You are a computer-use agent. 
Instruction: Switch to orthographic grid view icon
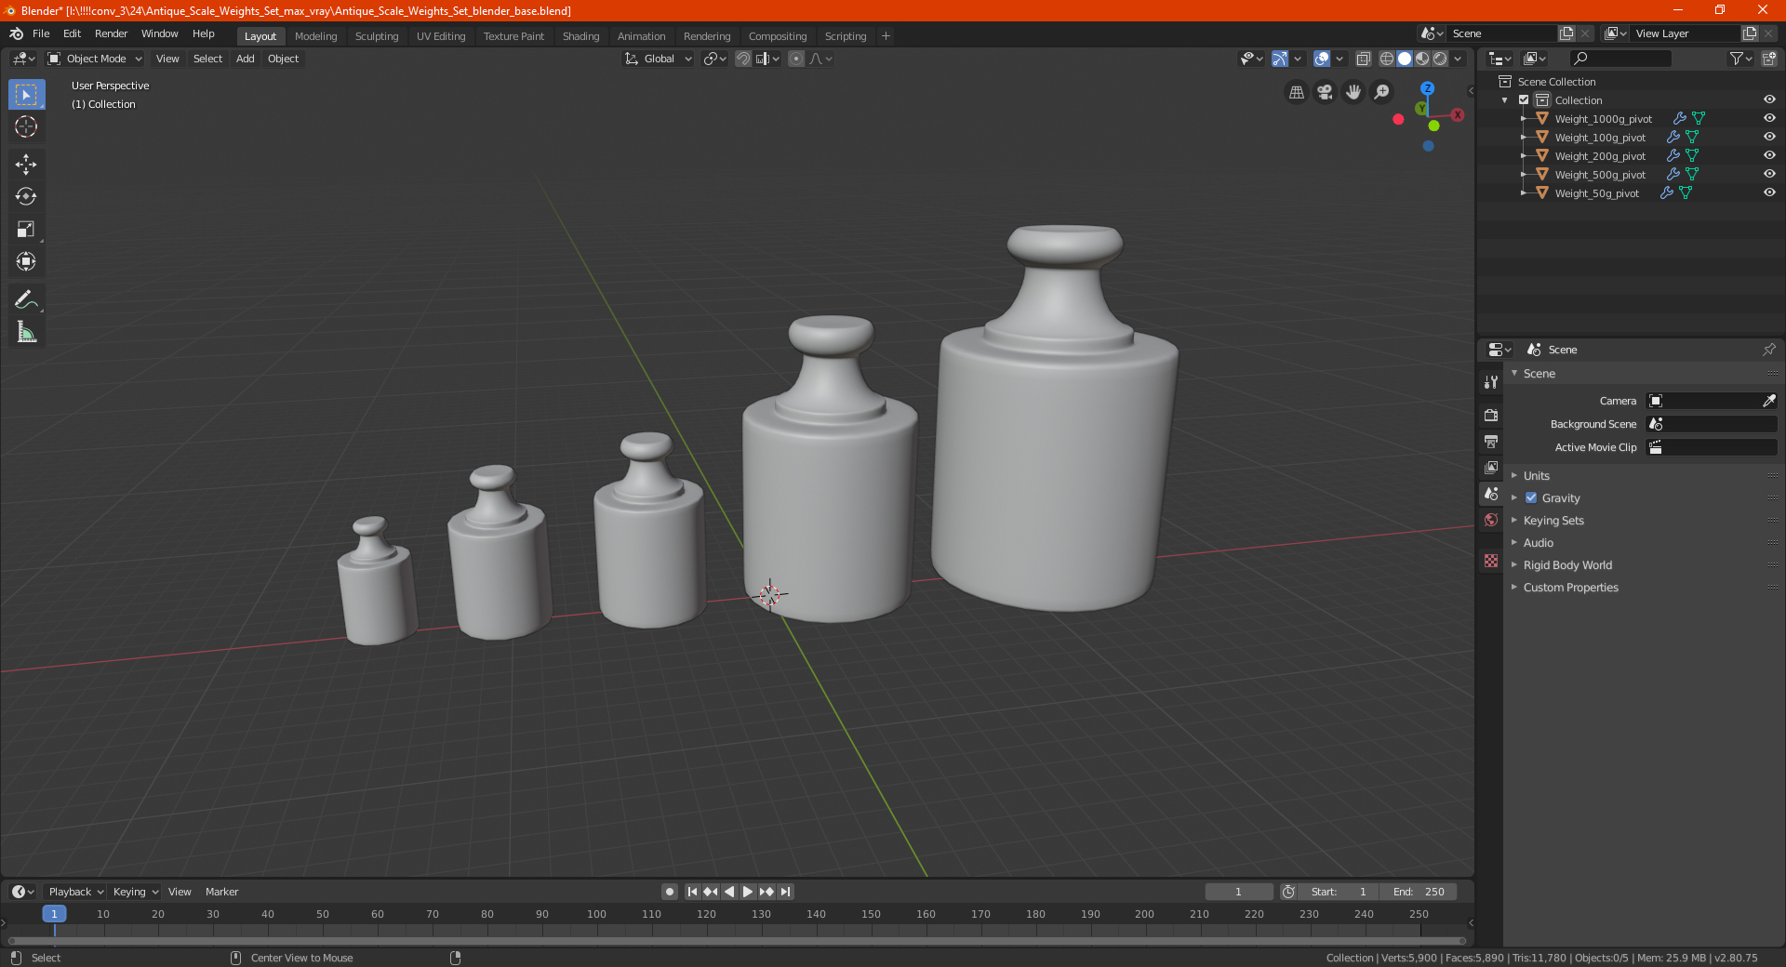point(1296,92)
